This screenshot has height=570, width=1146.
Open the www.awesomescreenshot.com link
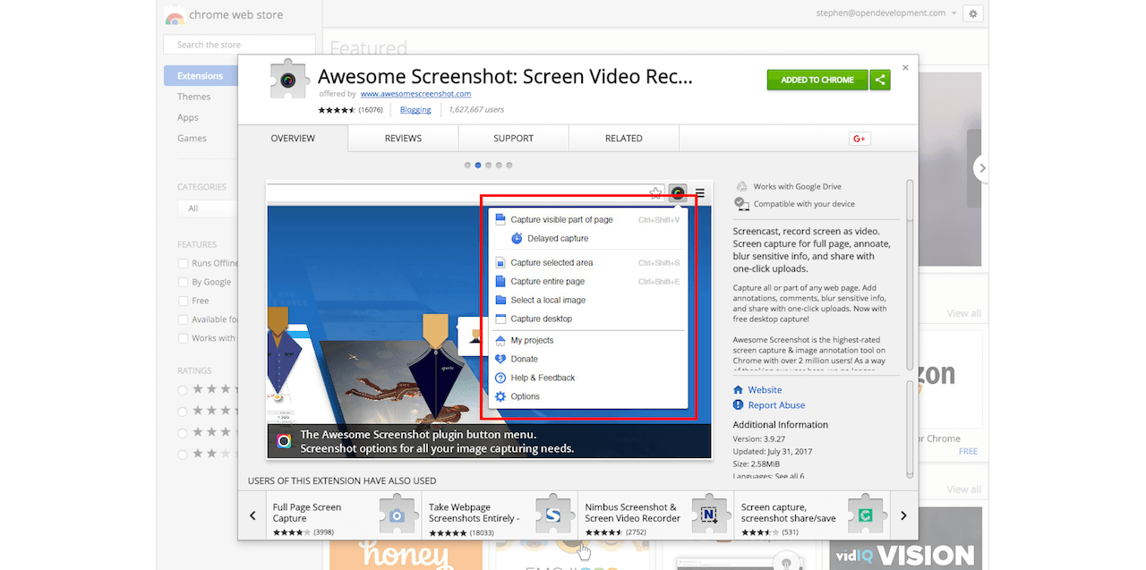415,94
